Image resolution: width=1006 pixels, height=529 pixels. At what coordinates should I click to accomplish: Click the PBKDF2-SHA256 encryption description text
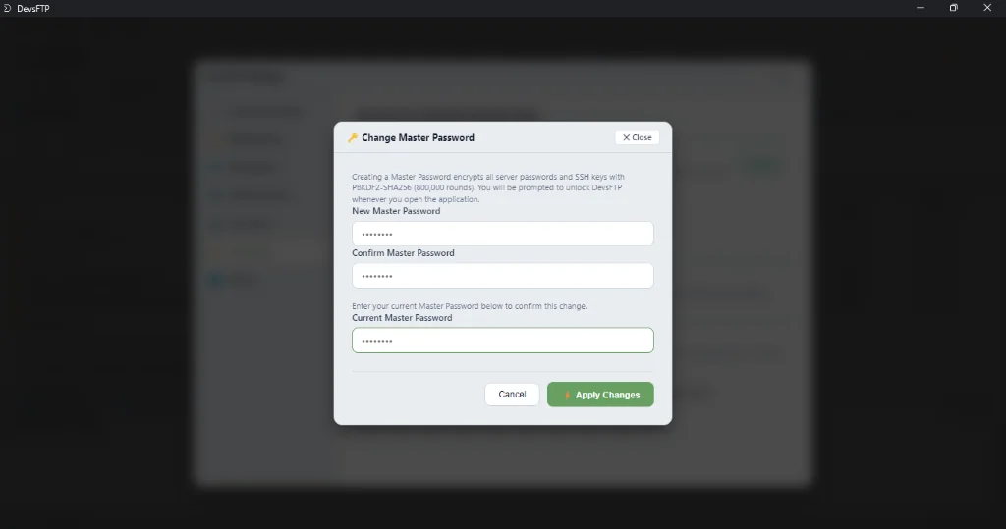coord(488,187)
